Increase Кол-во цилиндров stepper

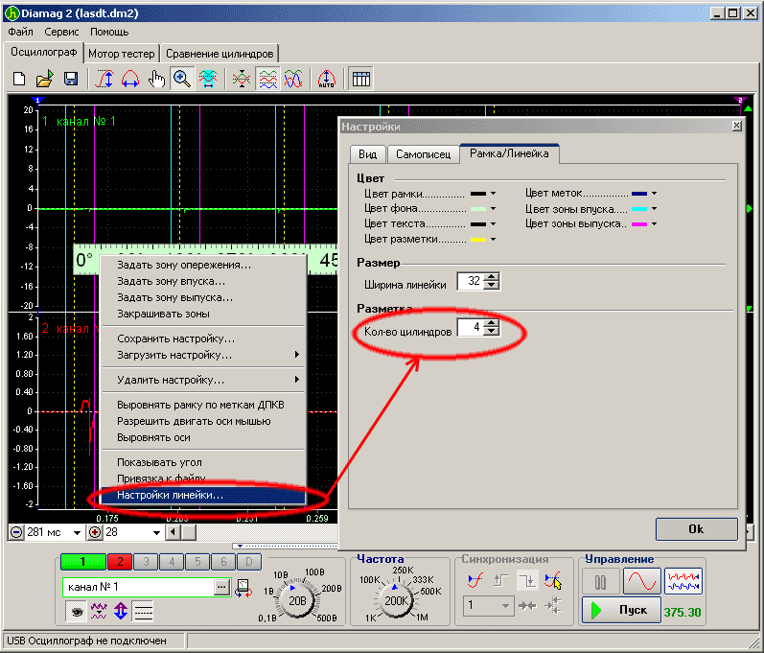coord(492,323)
